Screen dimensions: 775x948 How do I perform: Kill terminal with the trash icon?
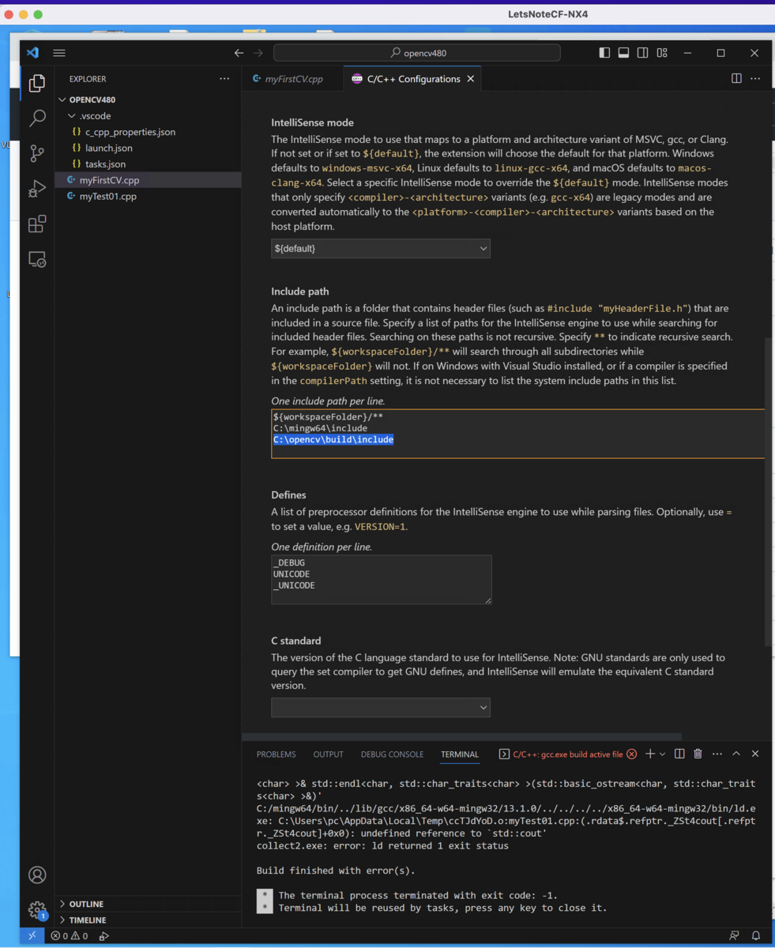[x=698, y=754]
